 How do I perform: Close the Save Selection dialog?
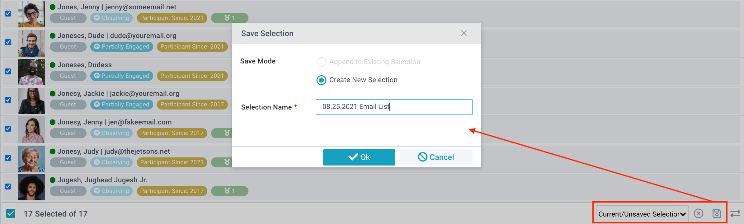tap(464, 33)
